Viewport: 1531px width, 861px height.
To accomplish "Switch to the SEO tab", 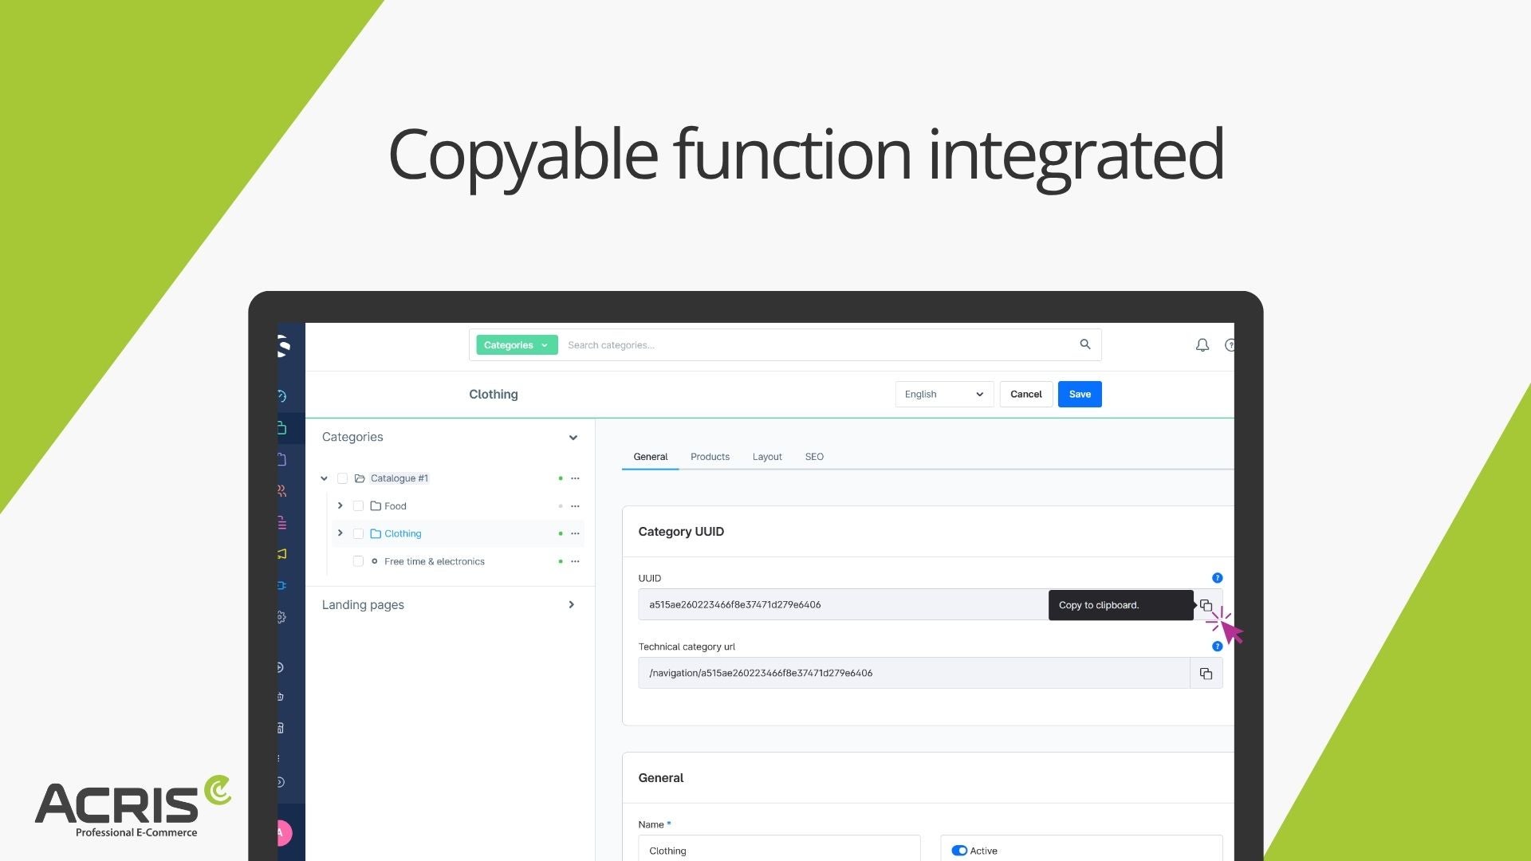I will pos(814,457).
